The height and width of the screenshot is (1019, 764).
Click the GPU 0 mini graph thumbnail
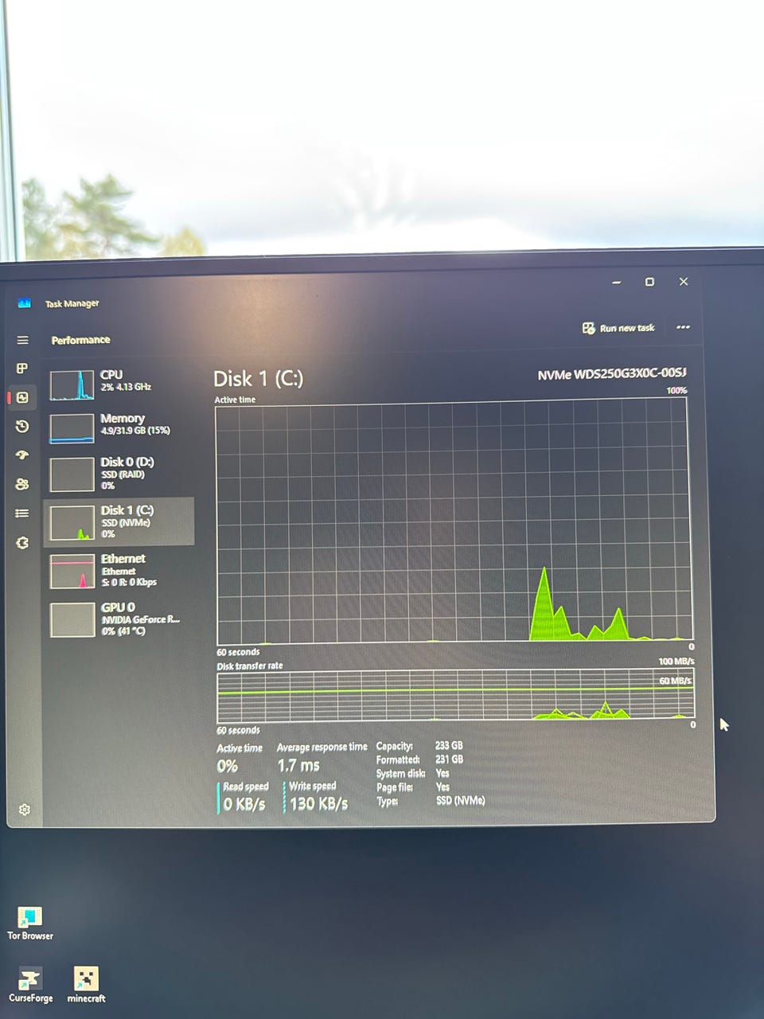(72, 620)
